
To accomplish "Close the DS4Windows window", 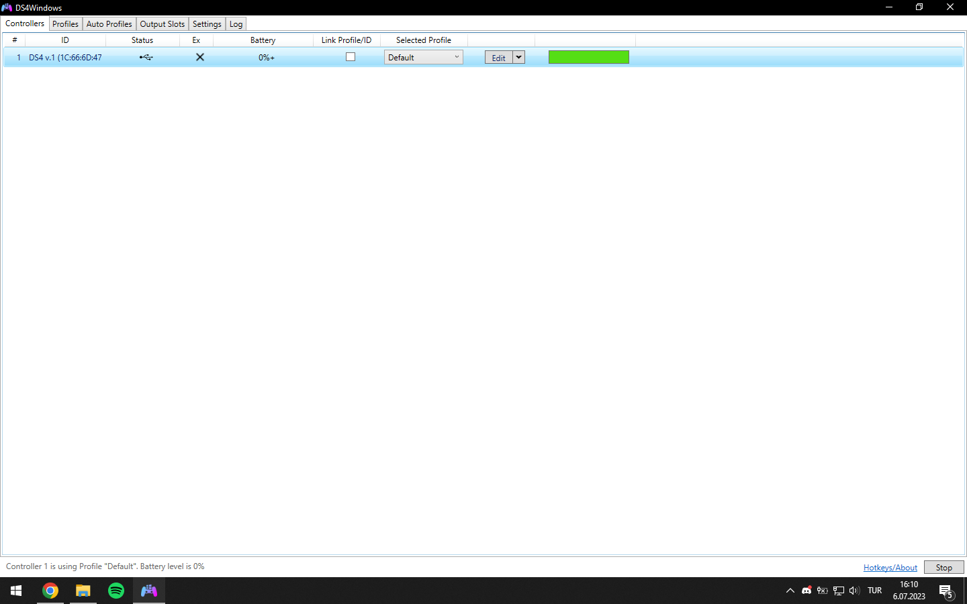I will [x=950, y=7].
